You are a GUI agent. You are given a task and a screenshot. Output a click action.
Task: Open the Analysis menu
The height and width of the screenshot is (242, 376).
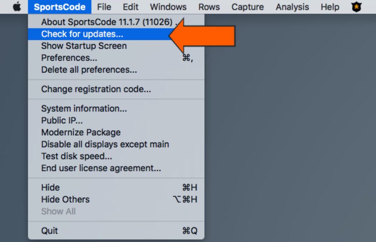tap(292, 7)
